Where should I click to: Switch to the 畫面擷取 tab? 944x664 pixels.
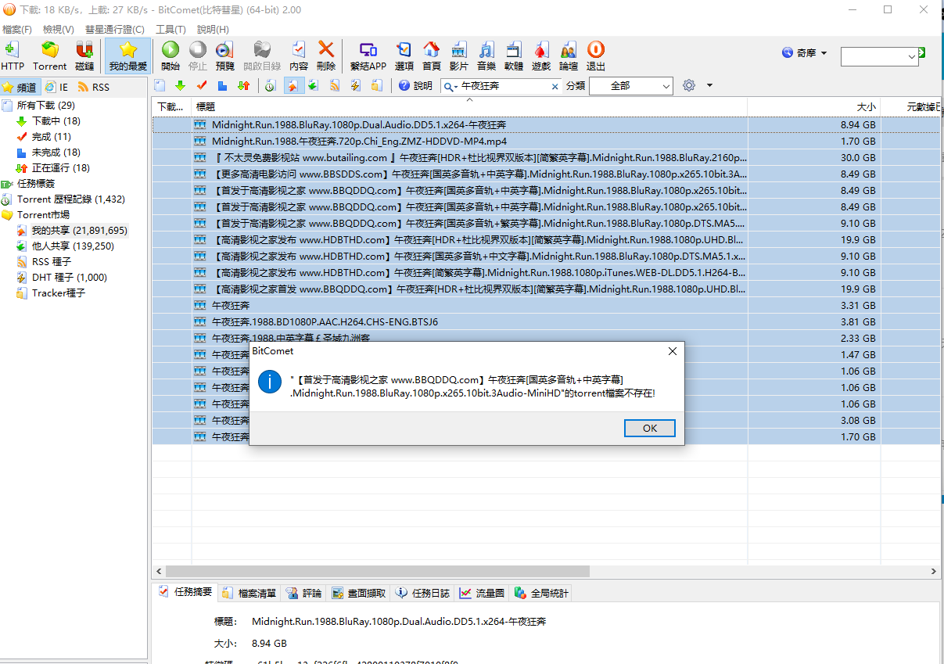[359, 593]
